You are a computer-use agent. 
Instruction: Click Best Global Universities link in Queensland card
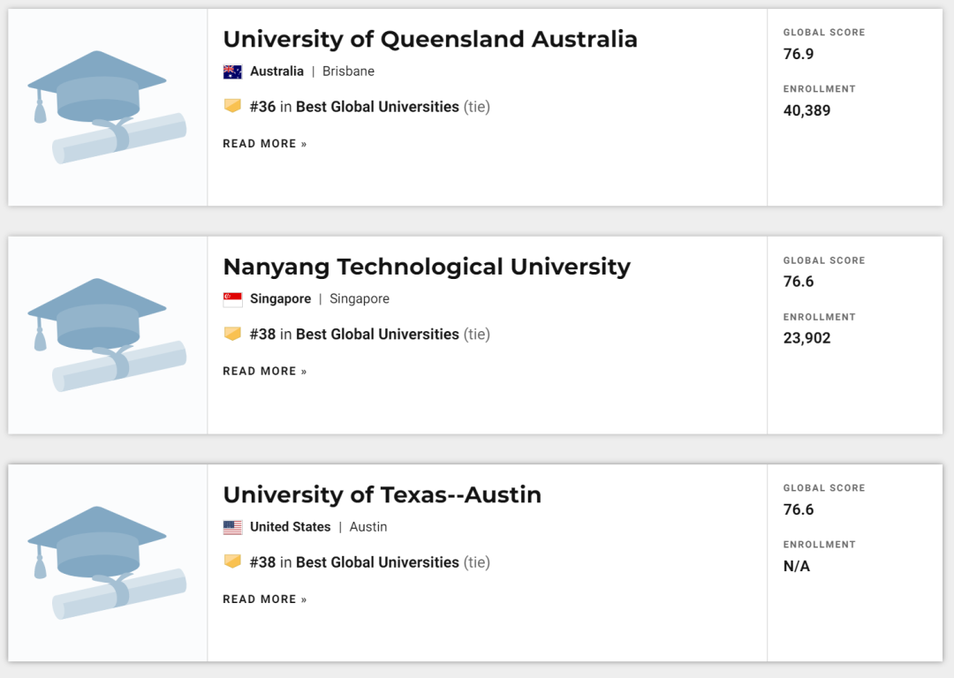coord(377,107)
